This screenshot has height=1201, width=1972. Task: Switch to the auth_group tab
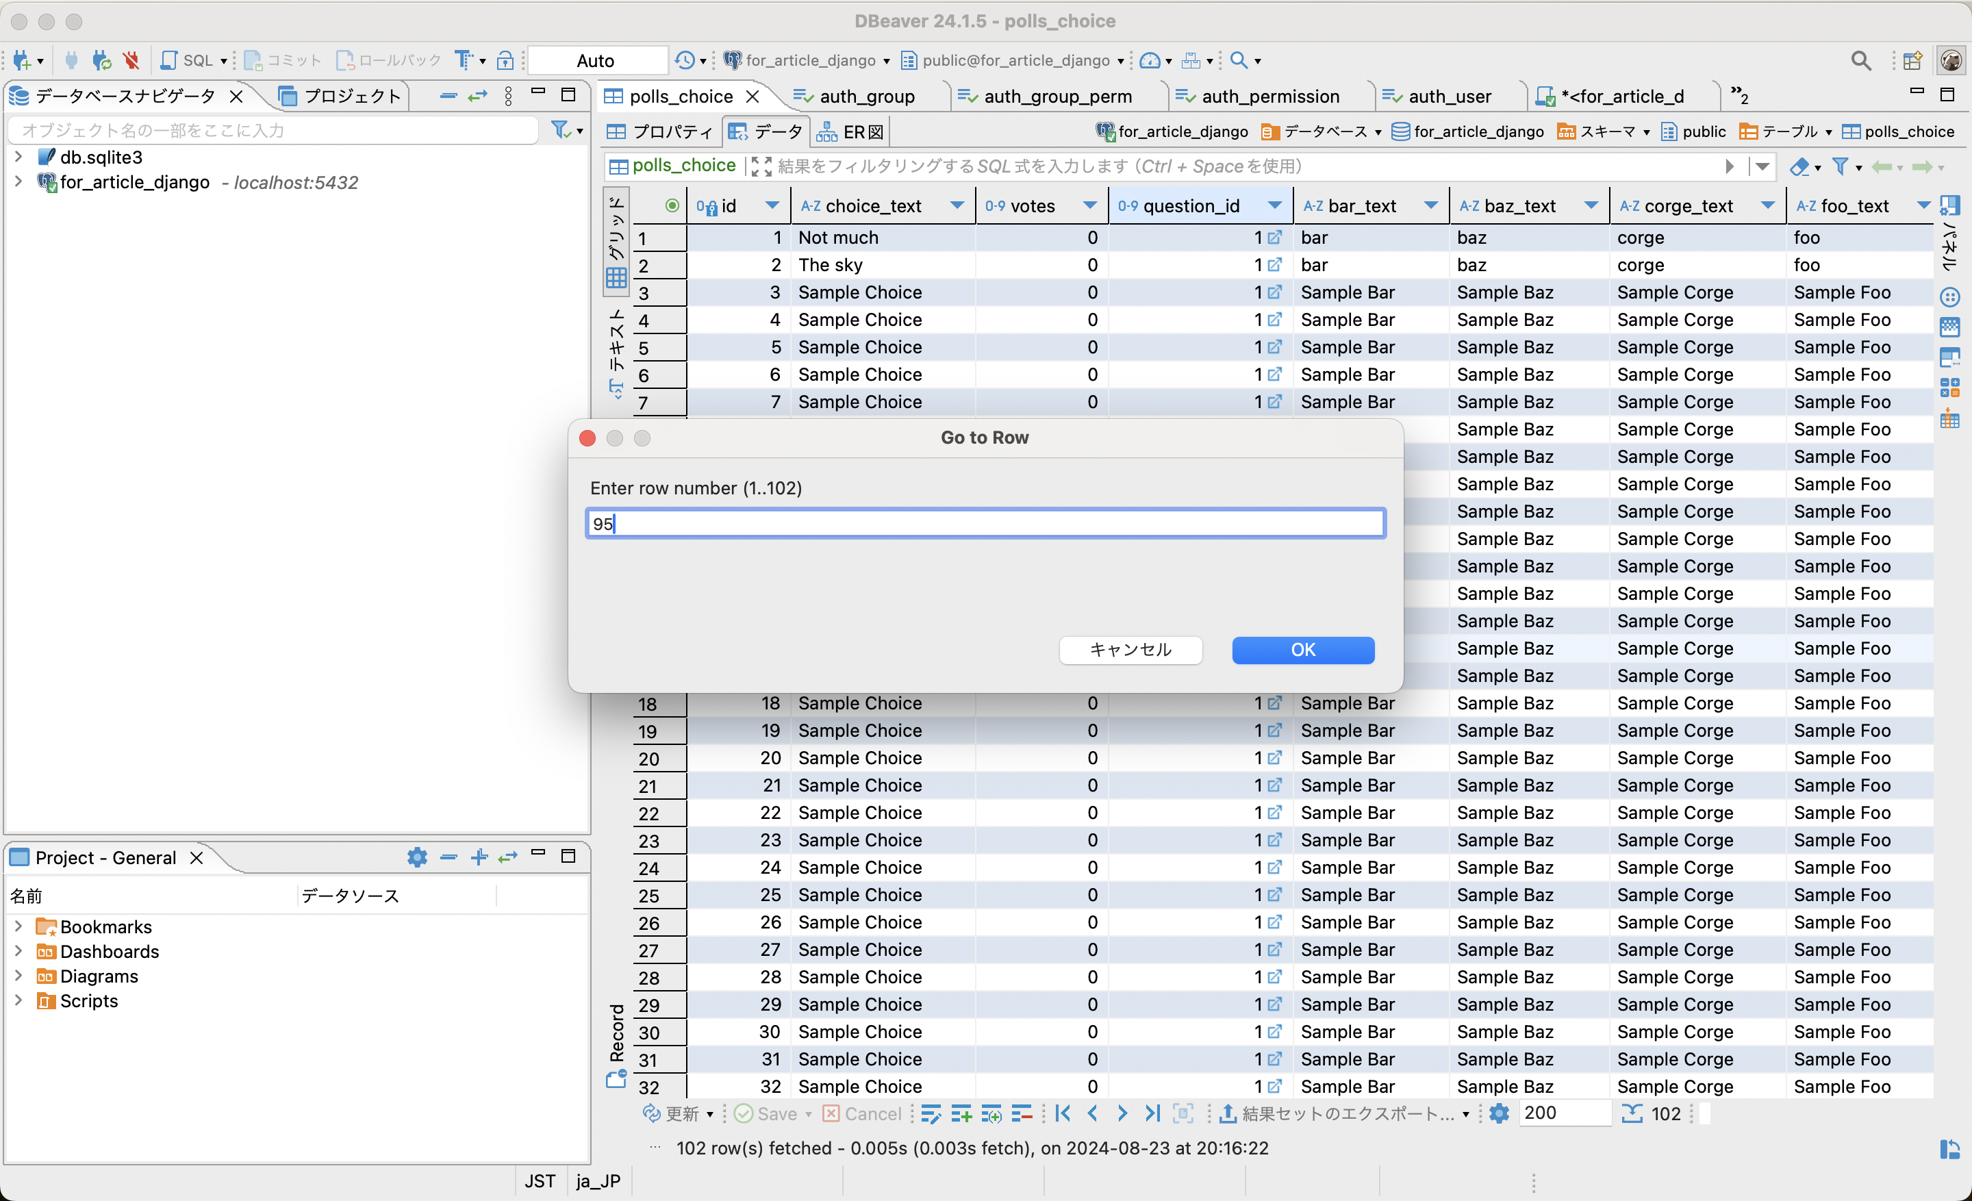pyautogui.click(x=866, y=96)
